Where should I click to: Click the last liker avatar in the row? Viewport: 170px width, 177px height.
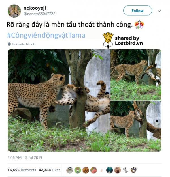pyautogui.click(x=133, y=170)
